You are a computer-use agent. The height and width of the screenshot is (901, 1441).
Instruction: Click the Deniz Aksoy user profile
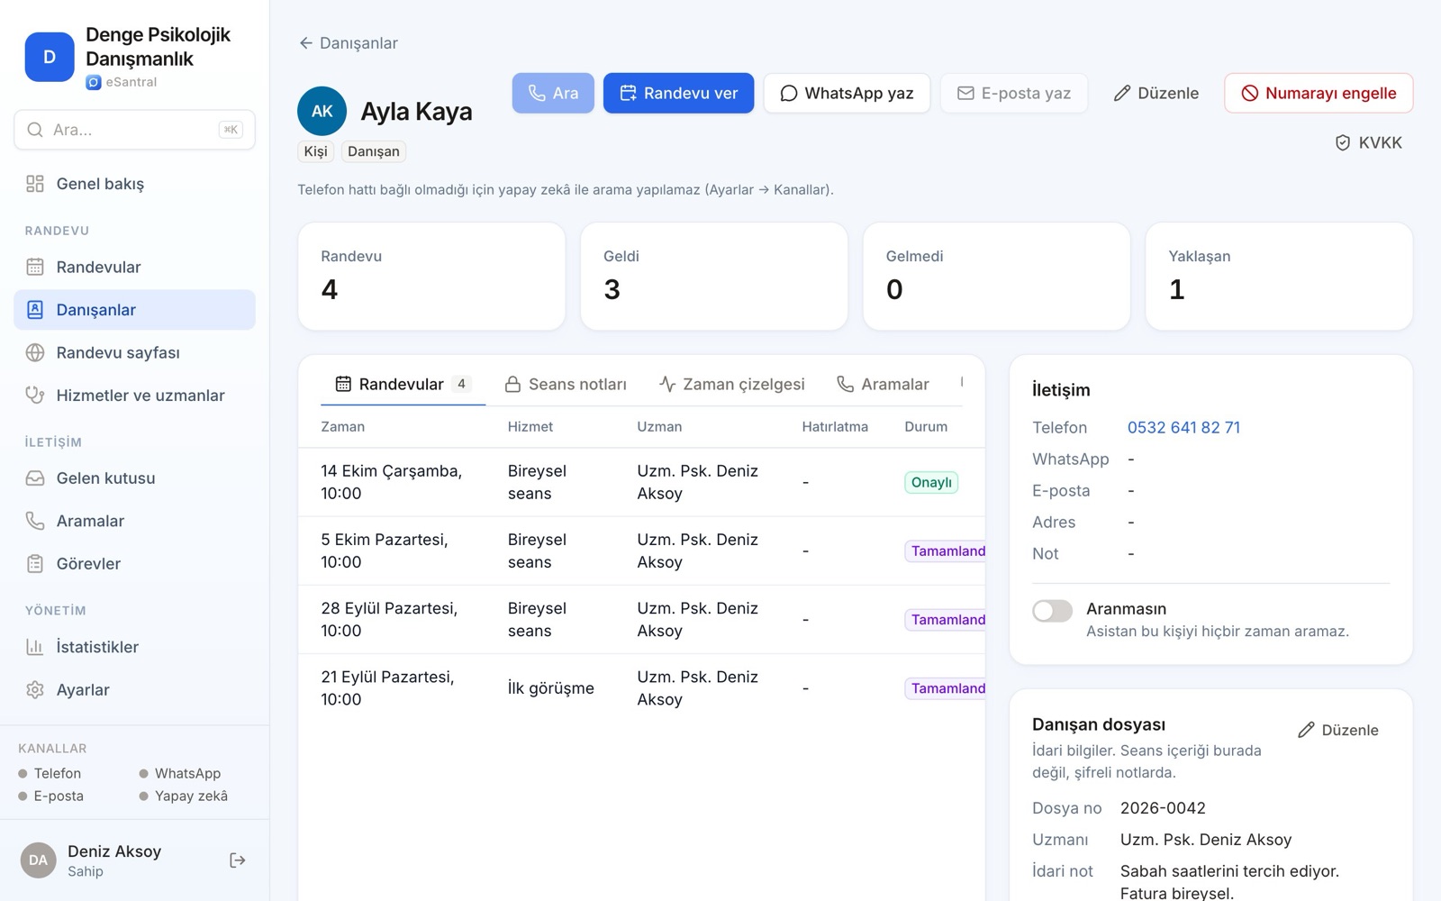[x=114, y=860]
